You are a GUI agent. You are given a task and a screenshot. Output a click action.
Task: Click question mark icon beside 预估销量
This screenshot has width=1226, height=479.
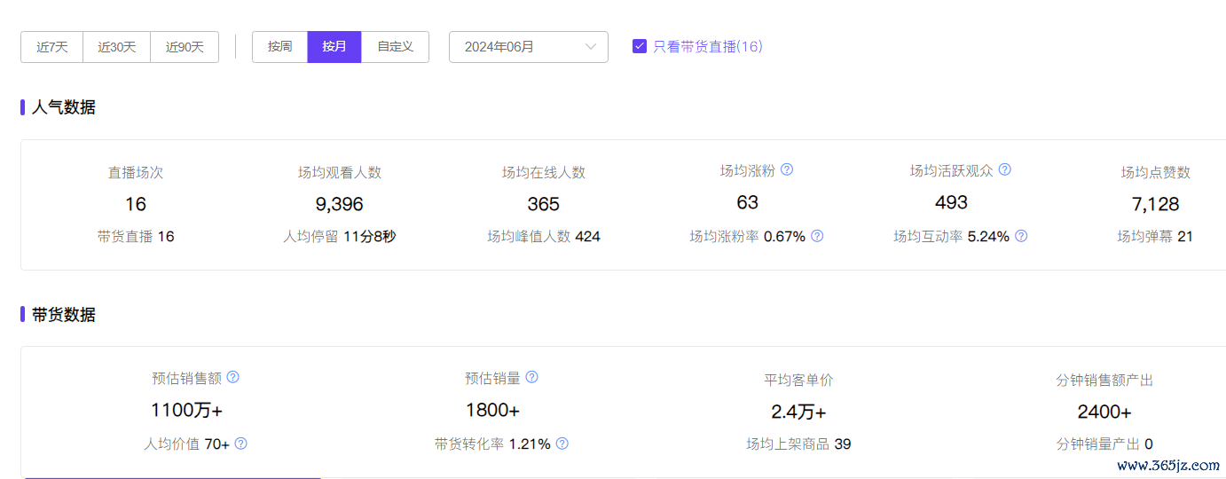(x=531, y=377)
